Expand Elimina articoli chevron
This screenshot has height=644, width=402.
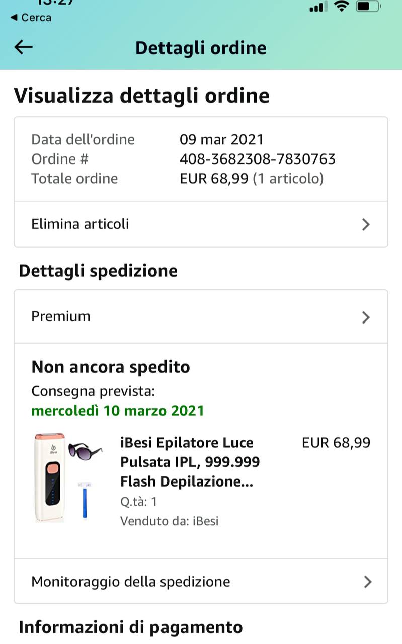(x=366, y=224)
